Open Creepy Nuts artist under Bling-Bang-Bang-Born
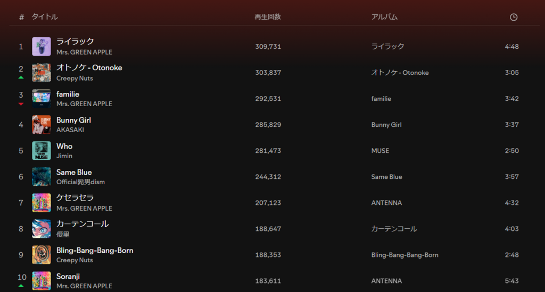 pos(75,260)
